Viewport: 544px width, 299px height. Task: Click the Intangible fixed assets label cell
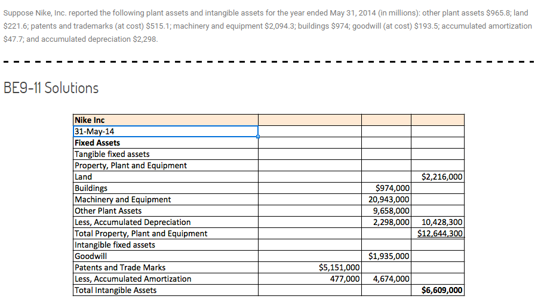point(165,245)
